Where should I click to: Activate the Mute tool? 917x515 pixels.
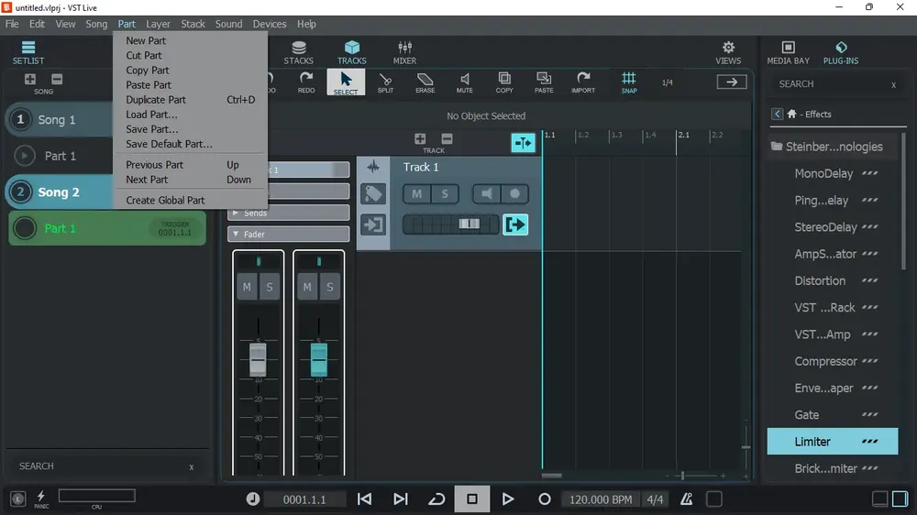pos(464,82)
